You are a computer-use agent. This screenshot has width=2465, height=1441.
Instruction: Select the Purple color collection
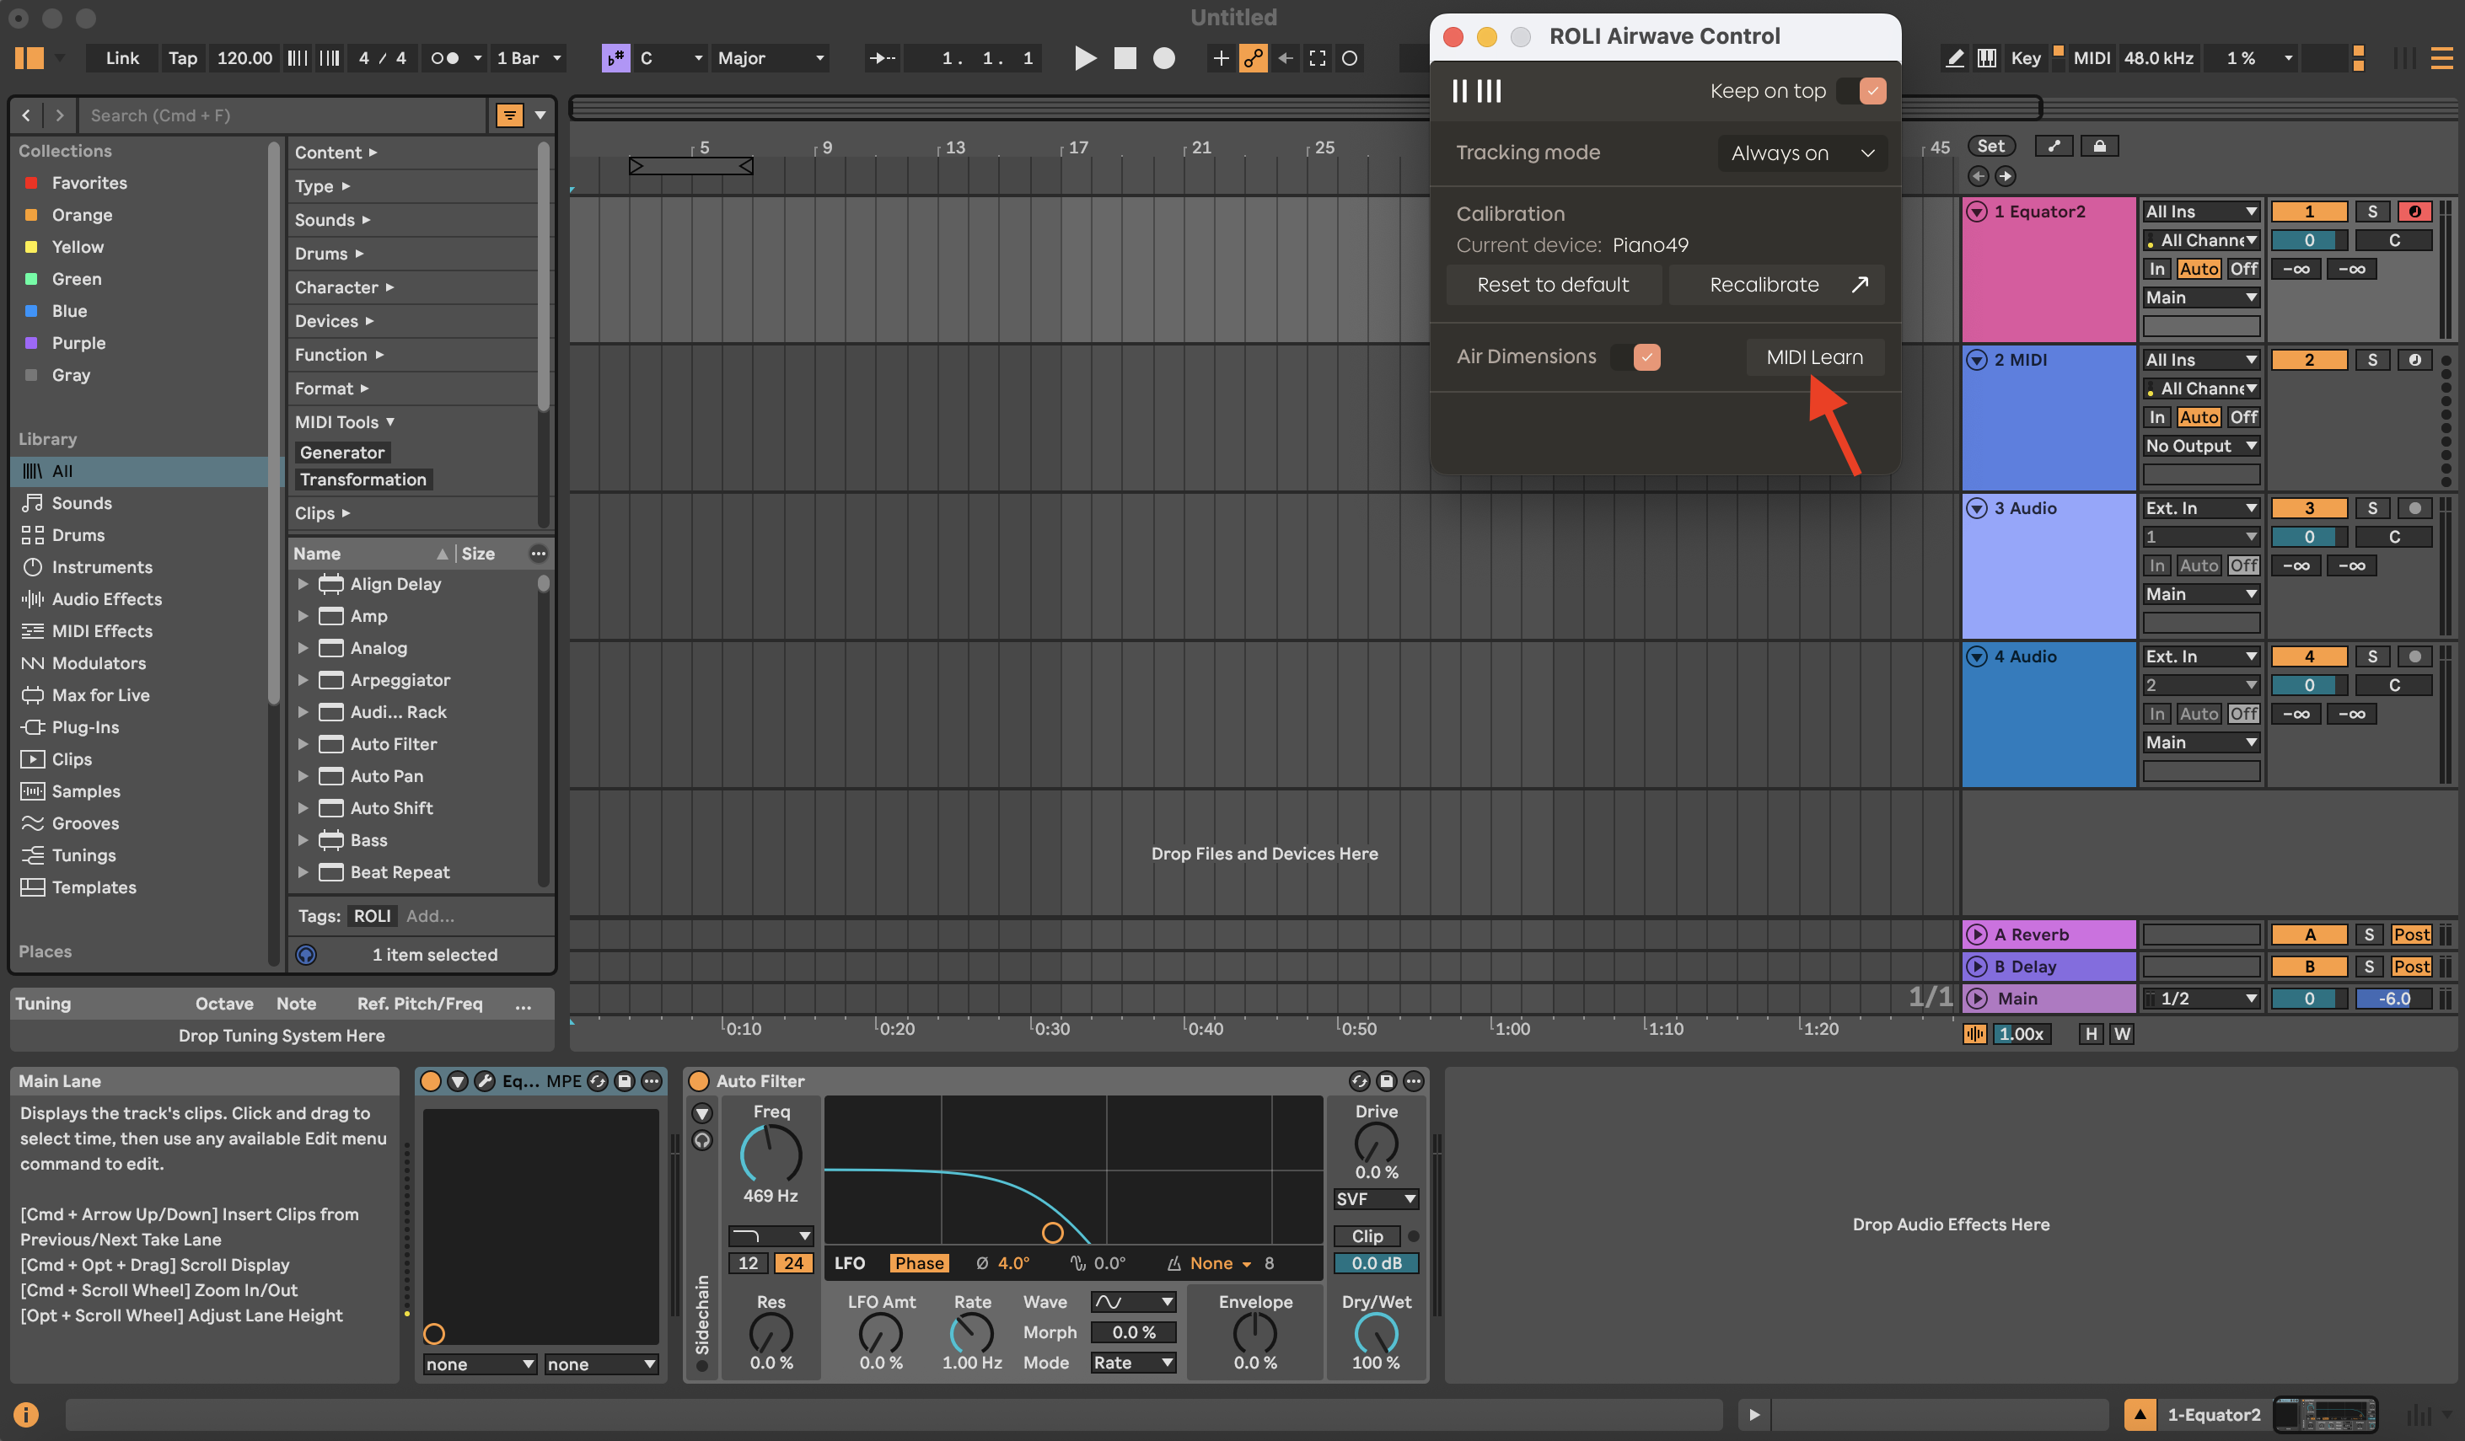(x=78, y=342)
